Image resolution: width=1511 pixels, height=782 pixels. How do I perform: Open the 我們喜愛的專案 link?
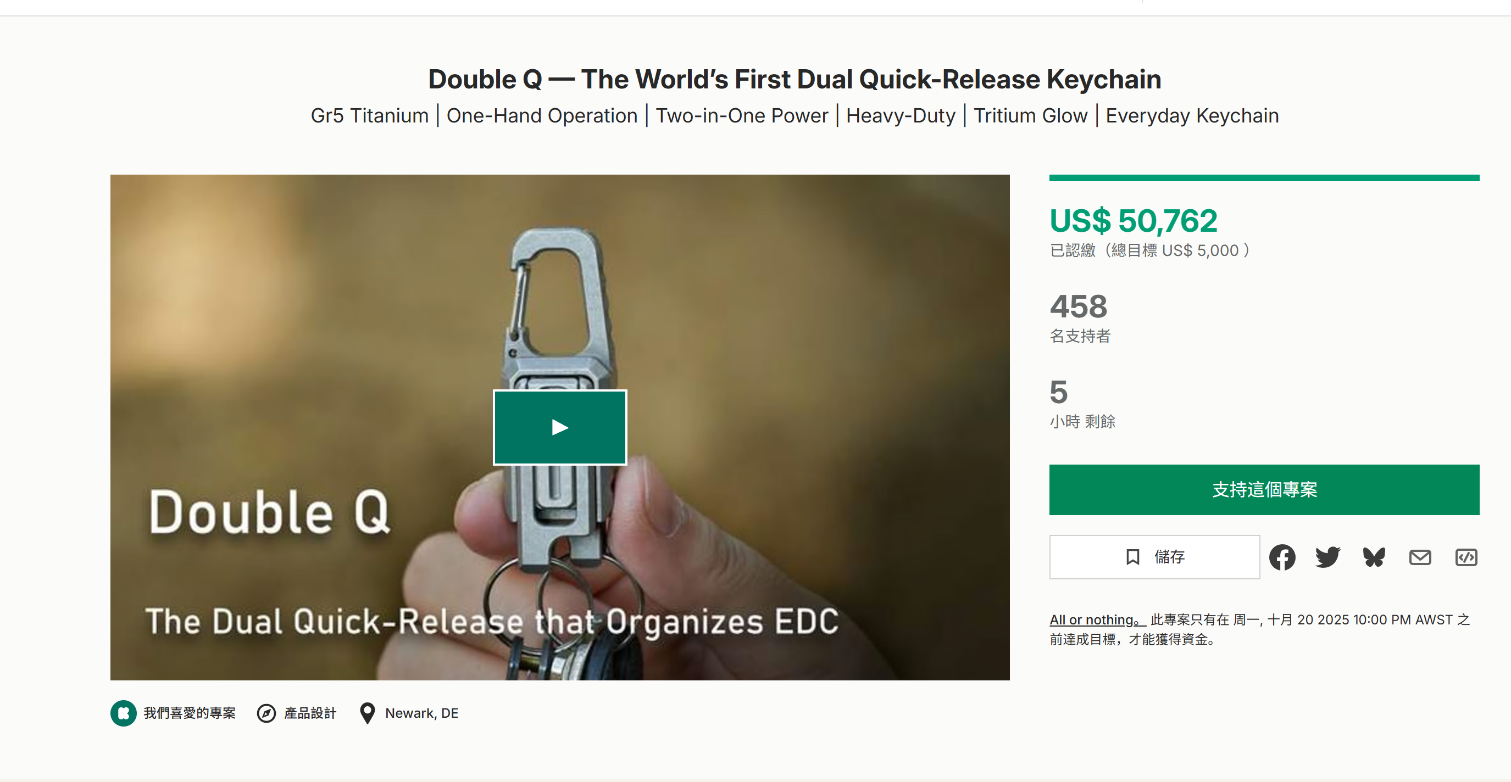pyautogui.click(x=190, y=713)
